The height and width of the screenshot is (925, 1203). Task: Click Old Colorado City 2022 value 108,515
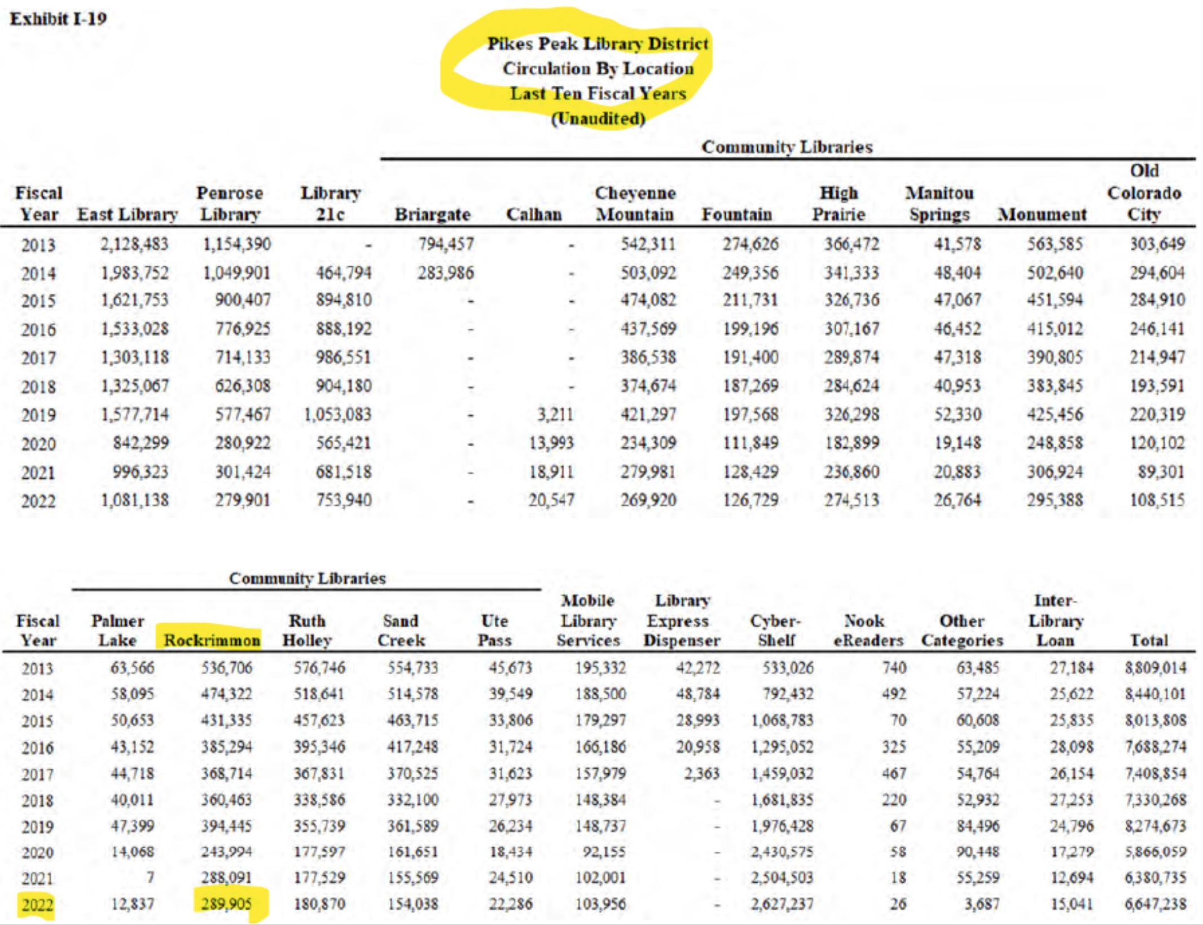point(1157,500)
